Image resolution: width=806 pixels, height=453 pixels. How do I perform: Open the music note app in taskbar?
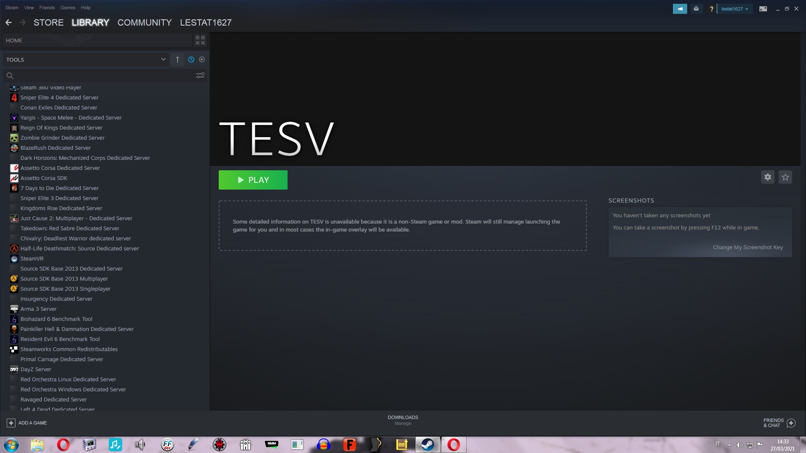click(x=115, y=445)
